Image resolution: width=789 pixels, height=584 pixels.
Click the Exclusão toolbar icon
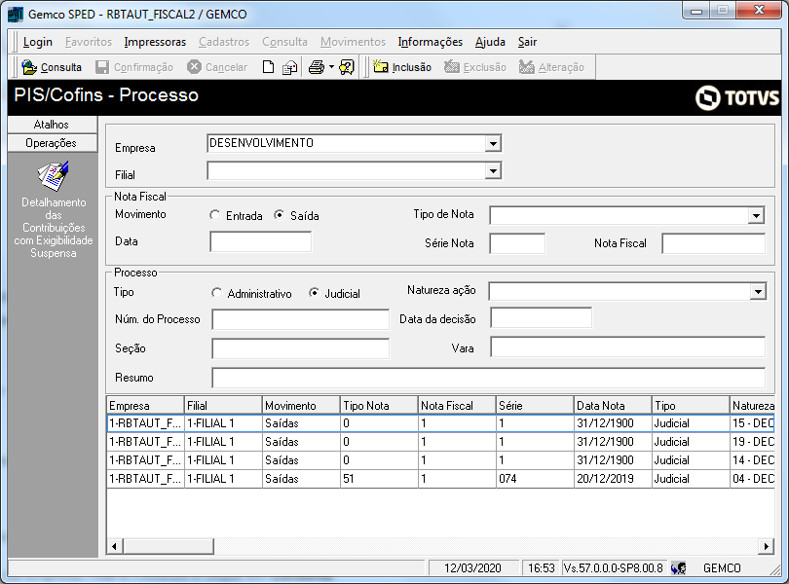[x=451, y=67]
